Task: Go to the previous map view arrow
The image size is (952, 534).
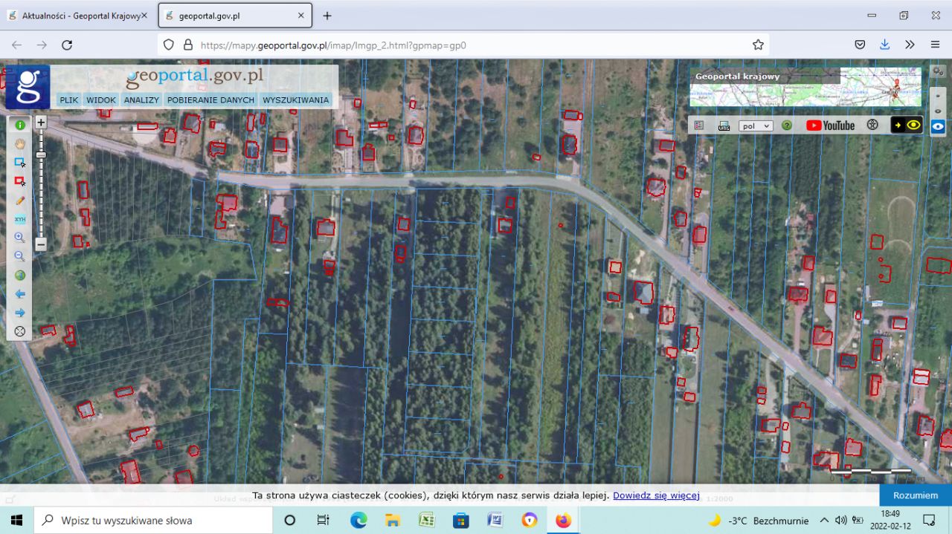Action: coord(20,294)
